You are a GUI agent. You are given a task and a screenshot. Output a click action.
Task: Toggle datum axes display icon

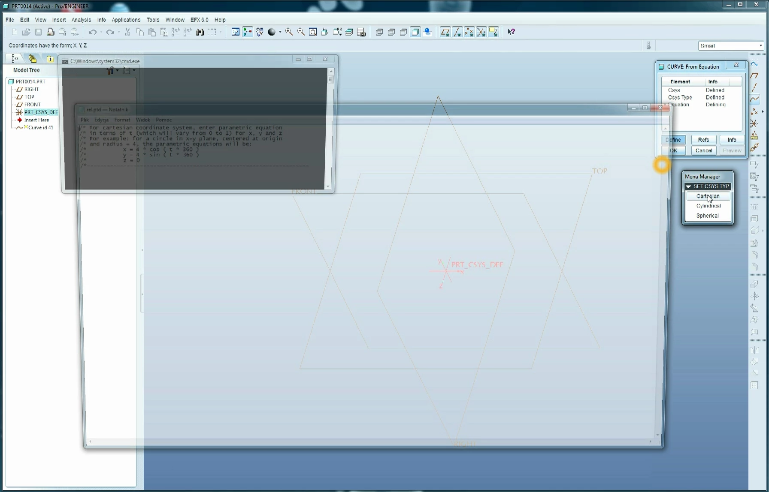coord(457,32)
